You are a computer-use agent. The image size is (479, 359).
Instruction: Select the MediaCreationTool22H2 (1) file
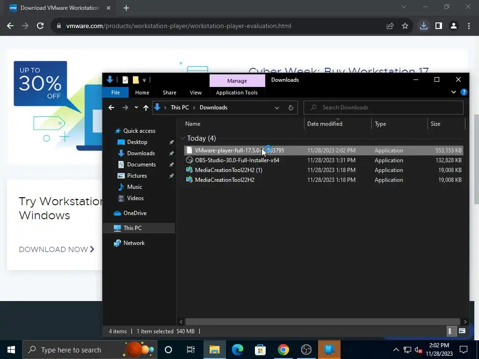pyautogui.click(x=324, y=170)
